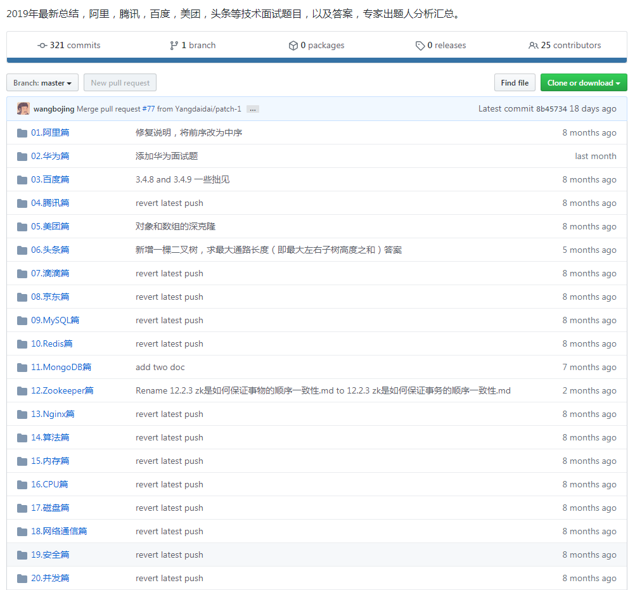The height and width of the screenshot is (590, 635).
Task: Click the folder icon beside 16.CPU篇
Action: 22,485
